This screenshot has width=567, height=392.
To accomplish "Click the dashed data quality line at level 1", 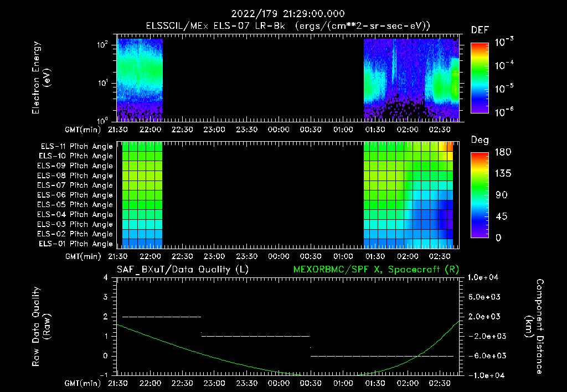I will pos(256,336).
